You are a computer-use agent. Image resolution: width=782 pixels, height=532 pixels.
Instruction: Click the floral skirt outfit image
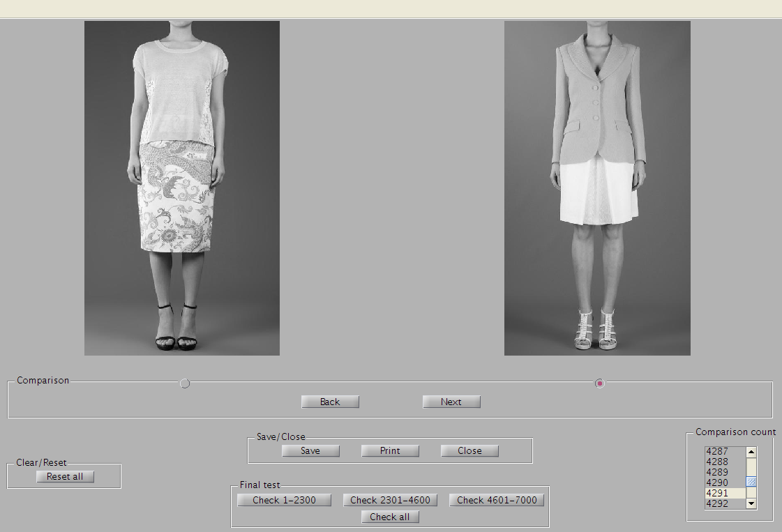click(x=182, y=188)
